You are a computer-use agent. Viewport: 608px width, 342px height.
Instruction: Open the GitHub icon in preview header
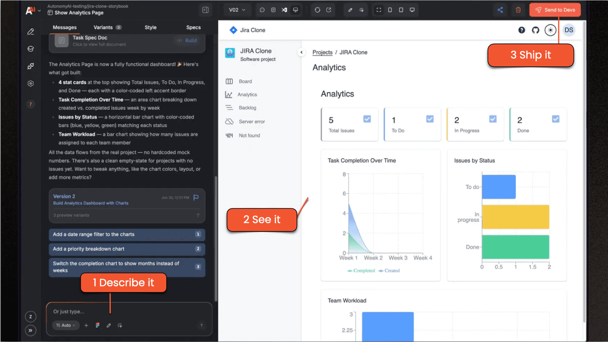tap(535, 30)
